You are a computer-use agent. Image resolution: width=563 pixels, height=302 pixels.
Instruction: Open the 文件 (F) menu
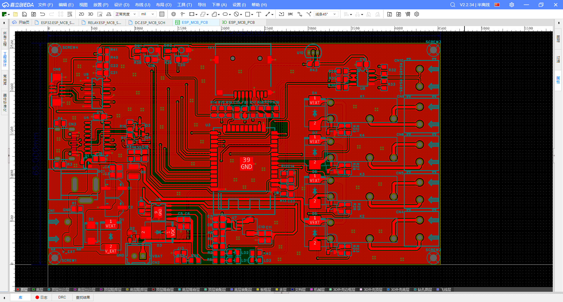(45, 5)
